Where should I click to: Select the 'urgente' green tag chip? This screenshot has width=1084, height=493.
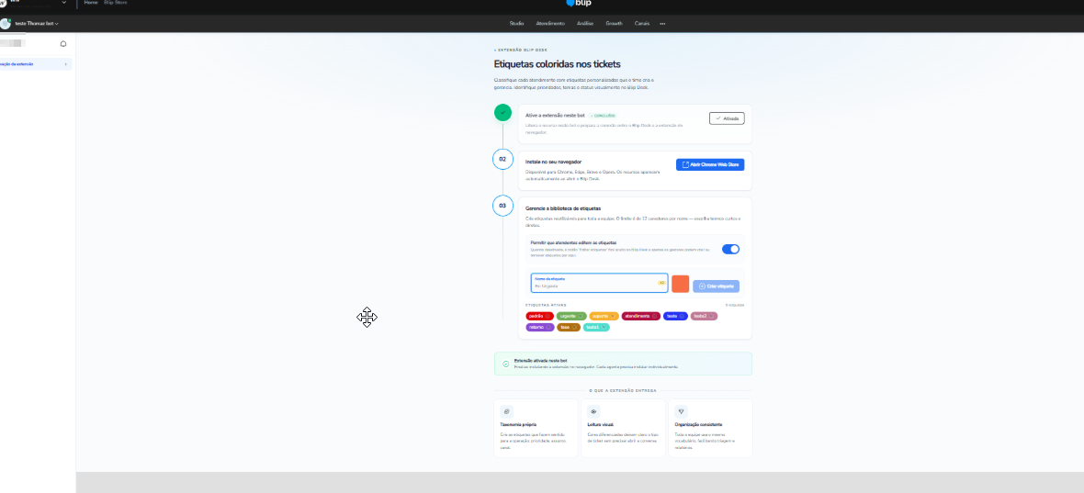pyautogui.click(x=571, y=316)
